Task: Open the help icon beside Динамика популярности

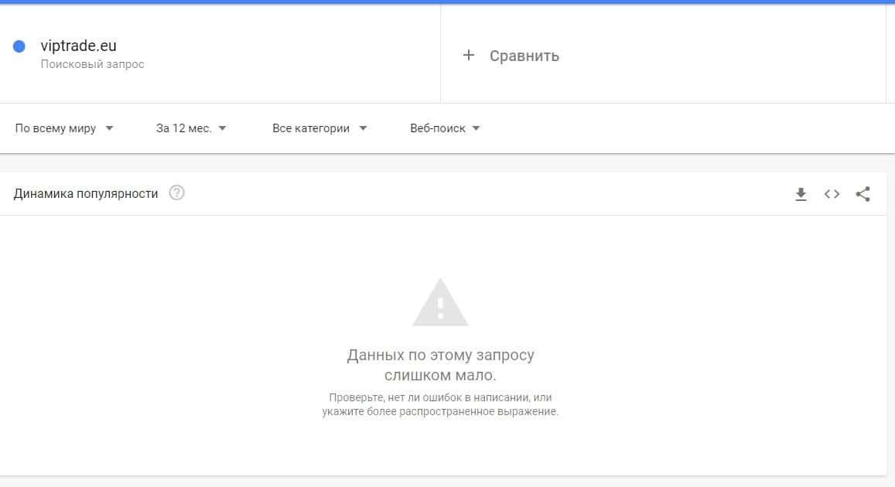Action: pos(177,192)
